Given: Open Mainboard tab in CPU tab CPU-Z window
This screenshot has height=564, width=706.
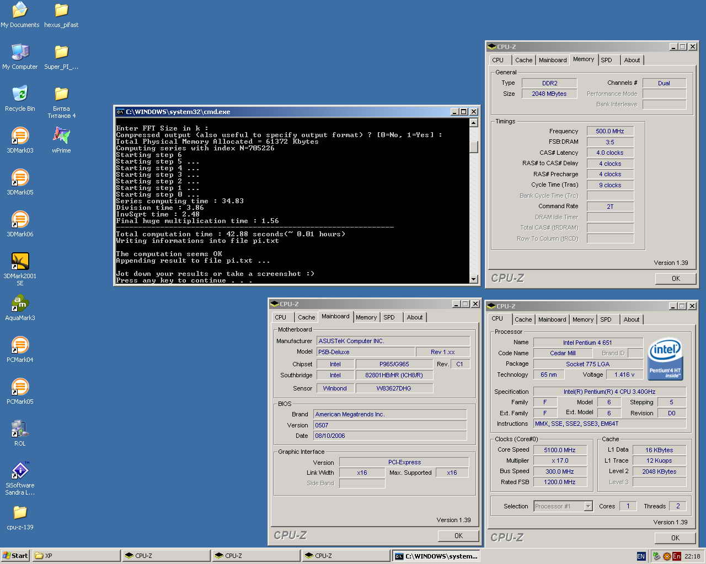Looking at the screenshot, I should [x=552, y=319].
